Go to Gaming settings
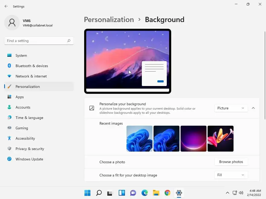Screen dimensions: 266x199 [39, 128]
